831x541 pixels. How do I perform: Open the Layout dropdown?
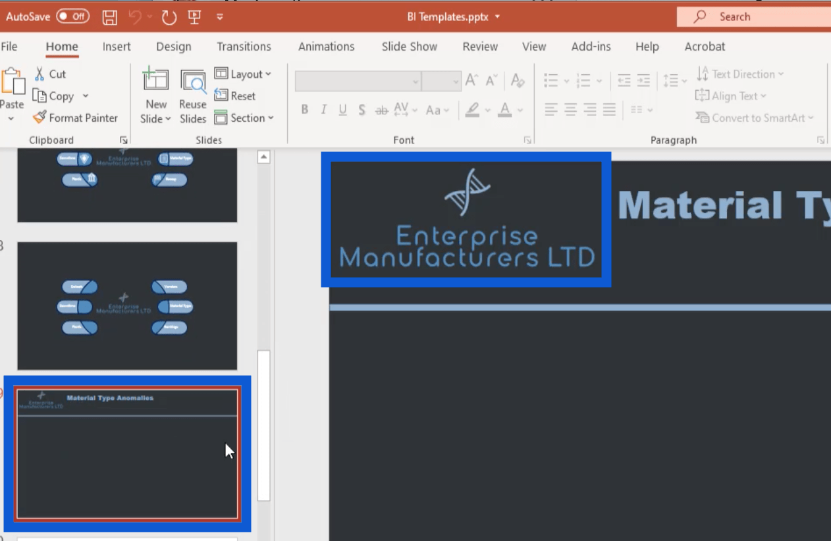tap(243, 74)
